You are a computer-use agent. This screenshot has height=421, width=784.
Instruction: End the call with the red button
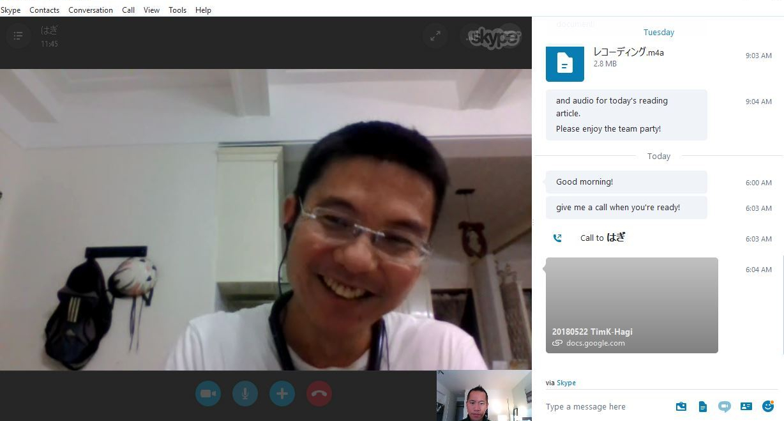(x=319, y=394)
